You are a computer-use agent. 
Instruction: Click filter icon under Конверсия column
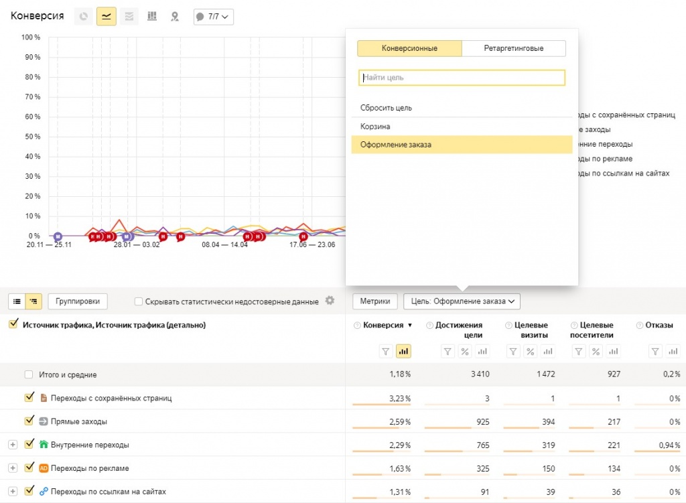(x=385, y=351)
